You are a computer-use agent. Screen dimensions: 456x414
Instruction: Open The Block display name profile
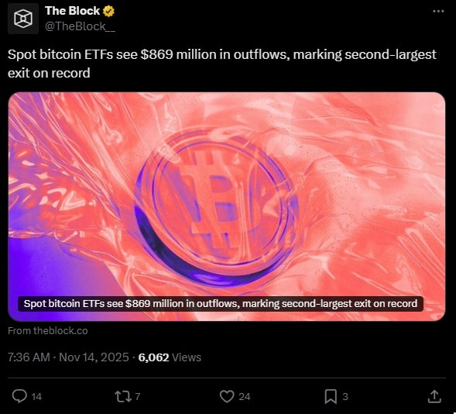click(x=73, y=11)
